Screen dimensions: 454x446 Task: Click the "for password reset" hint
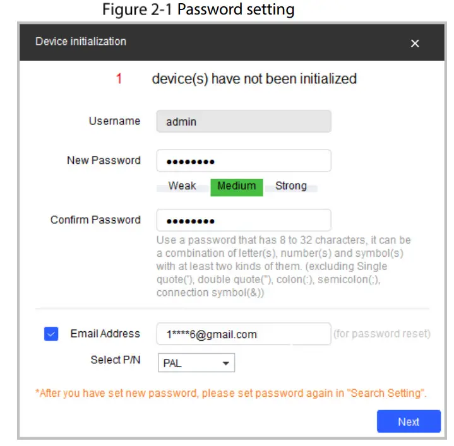click(381, 334)
